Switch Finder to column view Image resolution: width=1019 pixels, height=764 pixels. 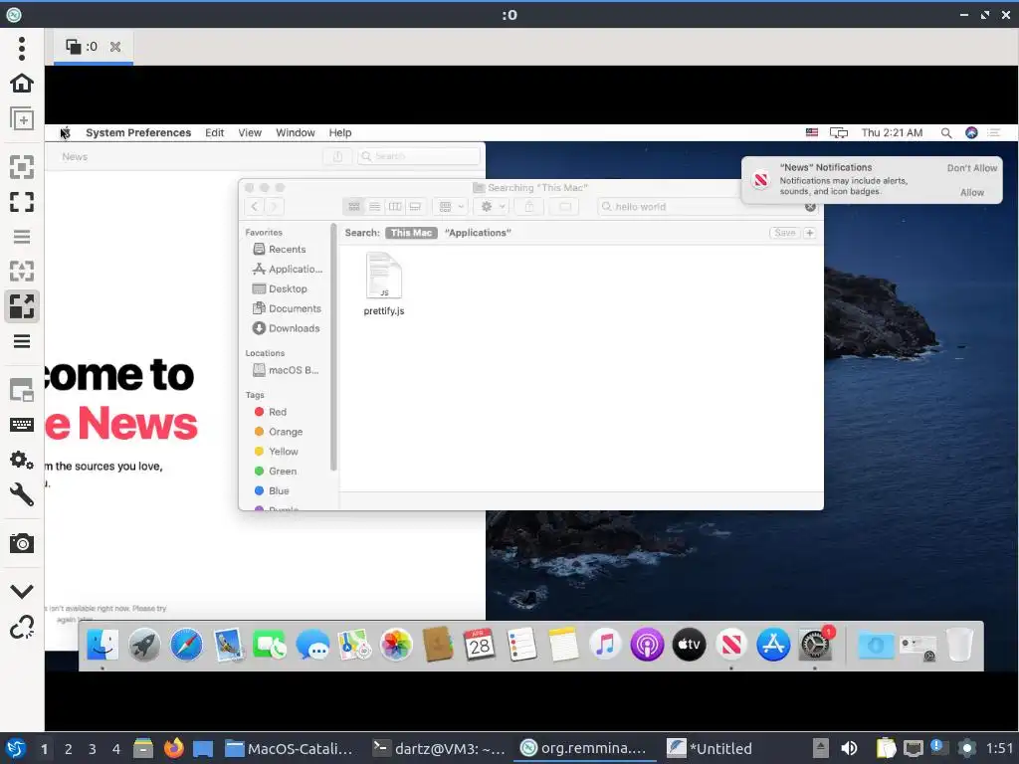tap(394, 207)
